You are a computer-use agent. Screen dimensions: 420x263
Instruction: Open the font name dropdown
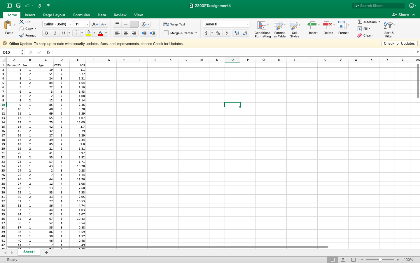(x=71, y=24)
